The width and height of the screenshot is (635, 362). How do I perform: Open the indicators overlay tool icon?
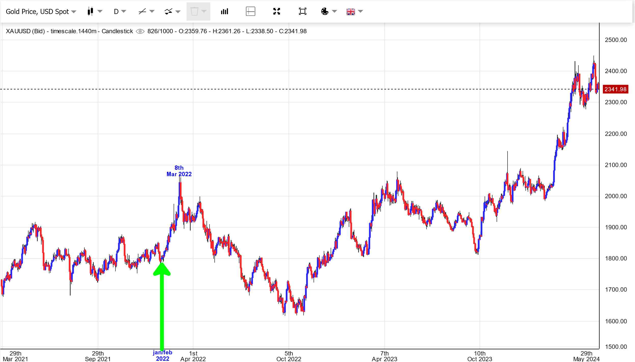[168, 11]
